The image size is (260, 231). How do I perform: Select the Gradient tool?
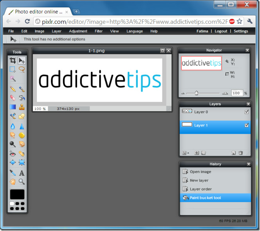[13, 107]
